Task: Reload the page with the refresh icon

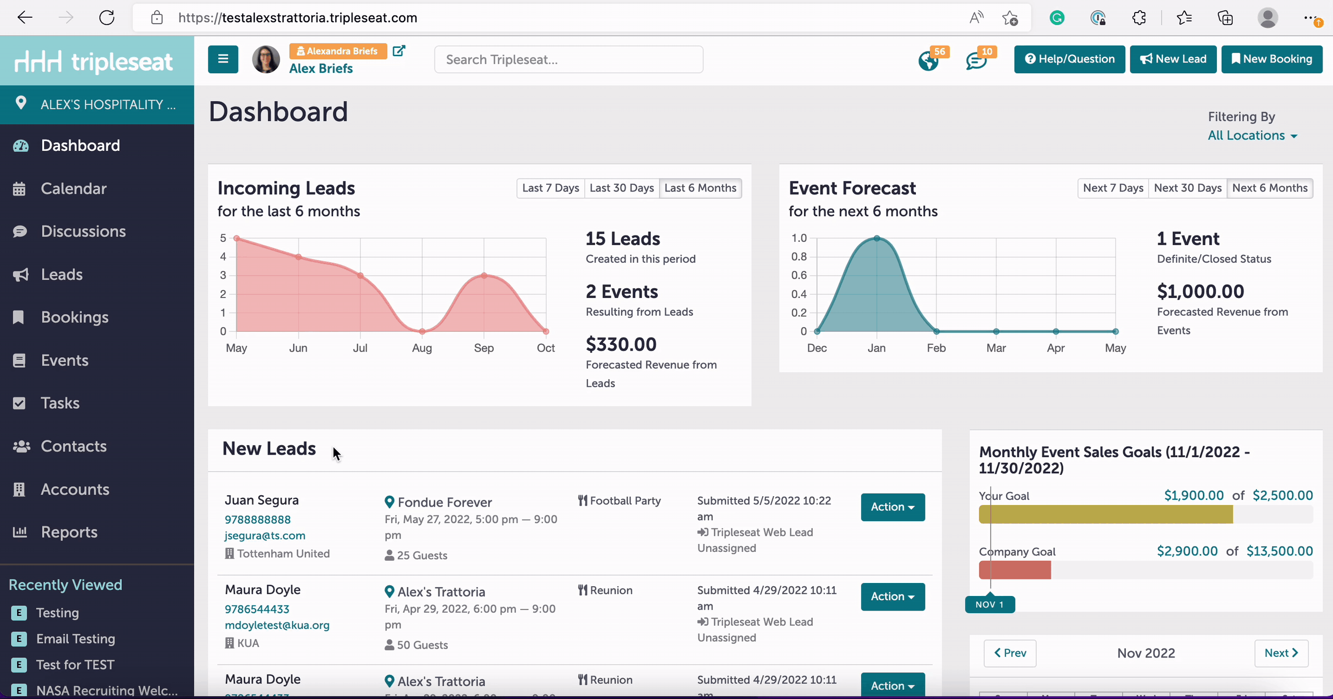Action: click(x=107, y=18)
